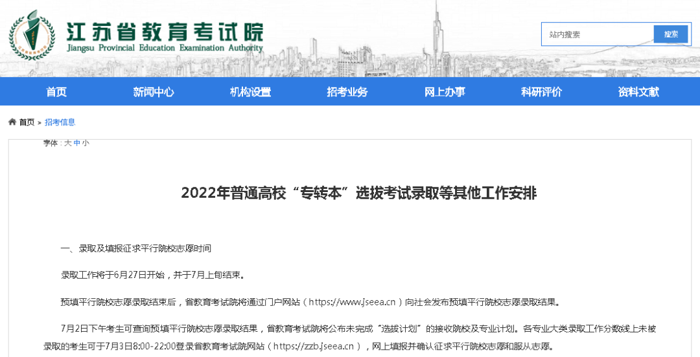
Task: Open the 首页 navigation menu item
Action: coord(56,92)
